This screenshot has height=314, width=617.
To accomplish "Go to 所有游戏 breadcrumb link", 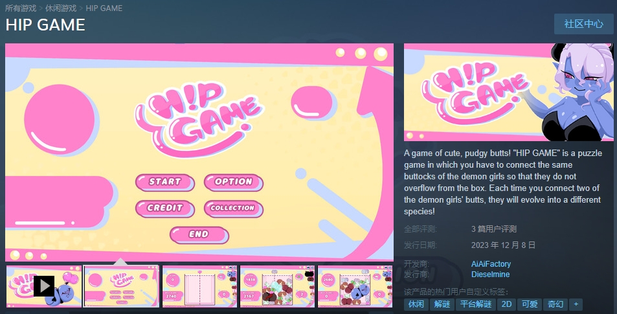I will coord(21,8).
